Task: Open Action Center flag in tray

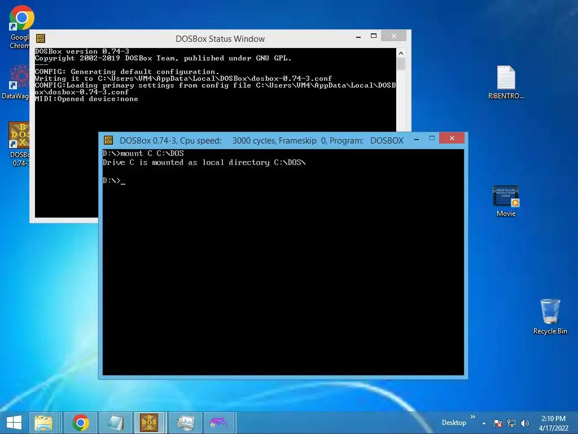Action: 498,423
